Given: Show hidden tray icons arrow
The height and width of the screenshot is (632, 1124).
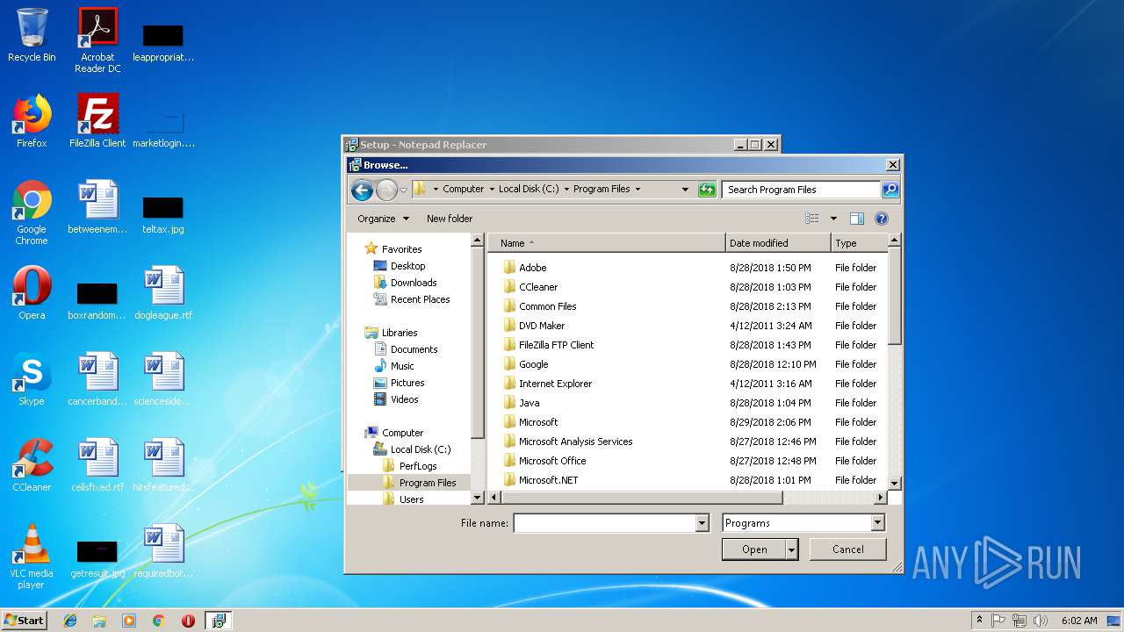Looking at the screenshot, I should coord(979,621).
